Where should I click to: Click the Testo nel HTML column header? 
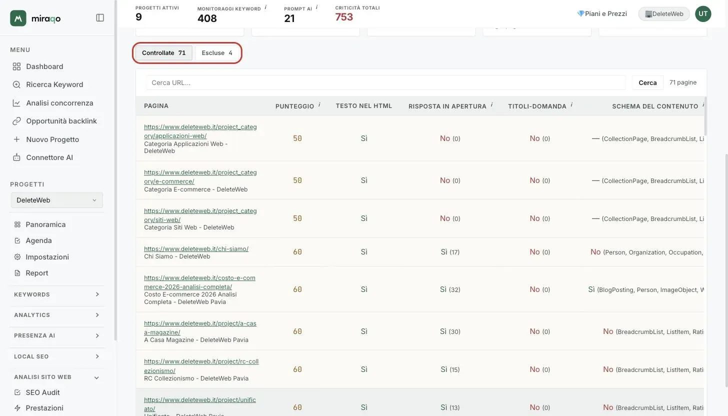click(364, 106)
